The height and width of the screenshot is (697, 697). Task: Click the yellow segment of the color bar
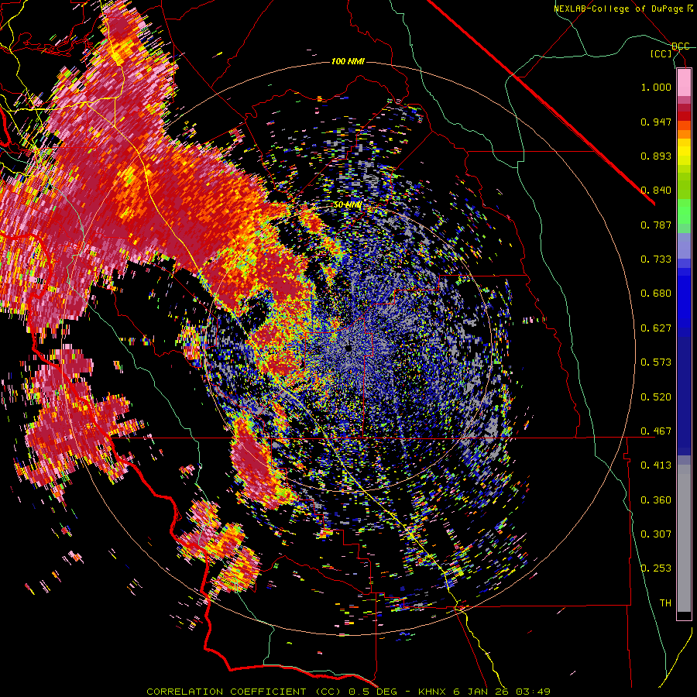coord(684,153)
